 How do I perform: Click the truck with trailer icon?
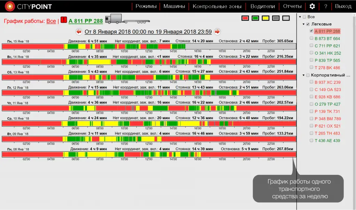[x=127, y=19]
